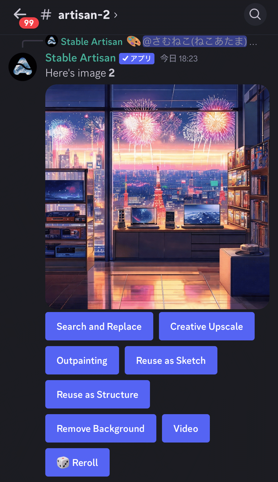
Task: Generate a Video from the image
Action: (x=186, y=428)
